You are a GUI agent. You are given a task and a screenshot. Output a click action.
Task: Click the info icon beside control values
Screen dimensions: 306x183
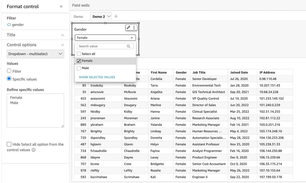click(33, 150)
